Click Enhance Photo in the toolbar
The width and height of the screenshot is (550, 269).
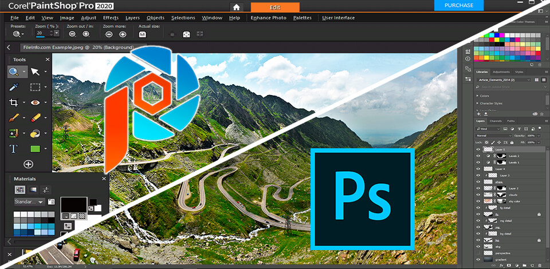268,18
